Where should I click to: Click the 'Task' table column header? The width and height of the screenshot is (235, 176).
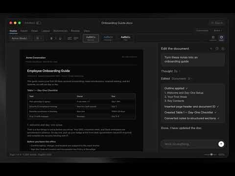[x=31, y=96]
